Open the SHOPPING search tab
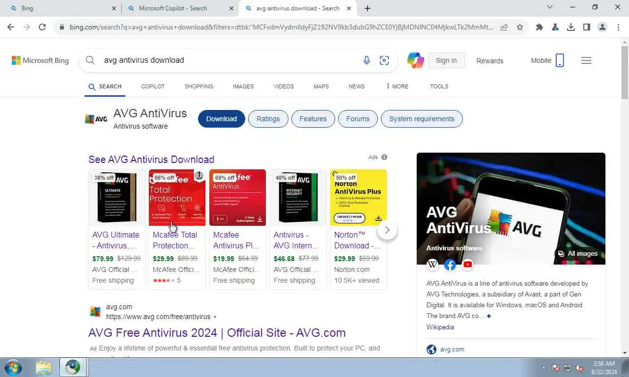 point(199,86)
